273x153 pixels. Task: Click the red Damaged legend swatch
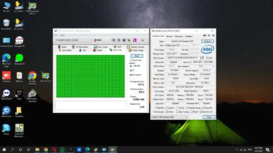(130, 75)
